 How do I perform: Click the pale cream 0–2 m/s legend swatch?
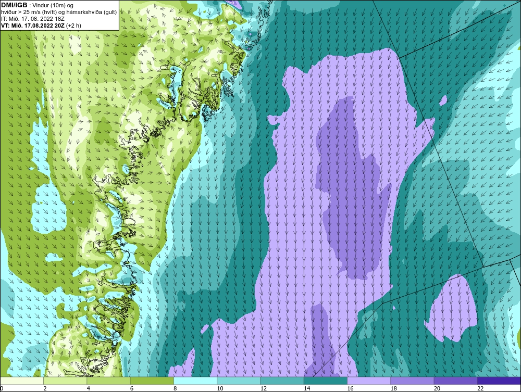[x=21, y=381]
